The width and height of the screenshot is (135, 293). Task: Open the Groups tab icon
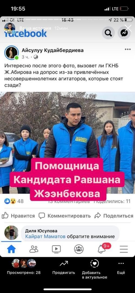point(79,249)
